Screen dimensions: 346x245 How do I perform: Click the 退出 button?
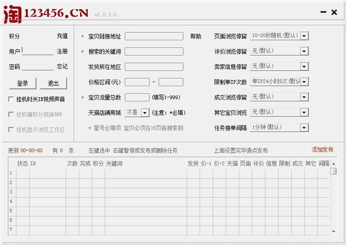[53, 83]
